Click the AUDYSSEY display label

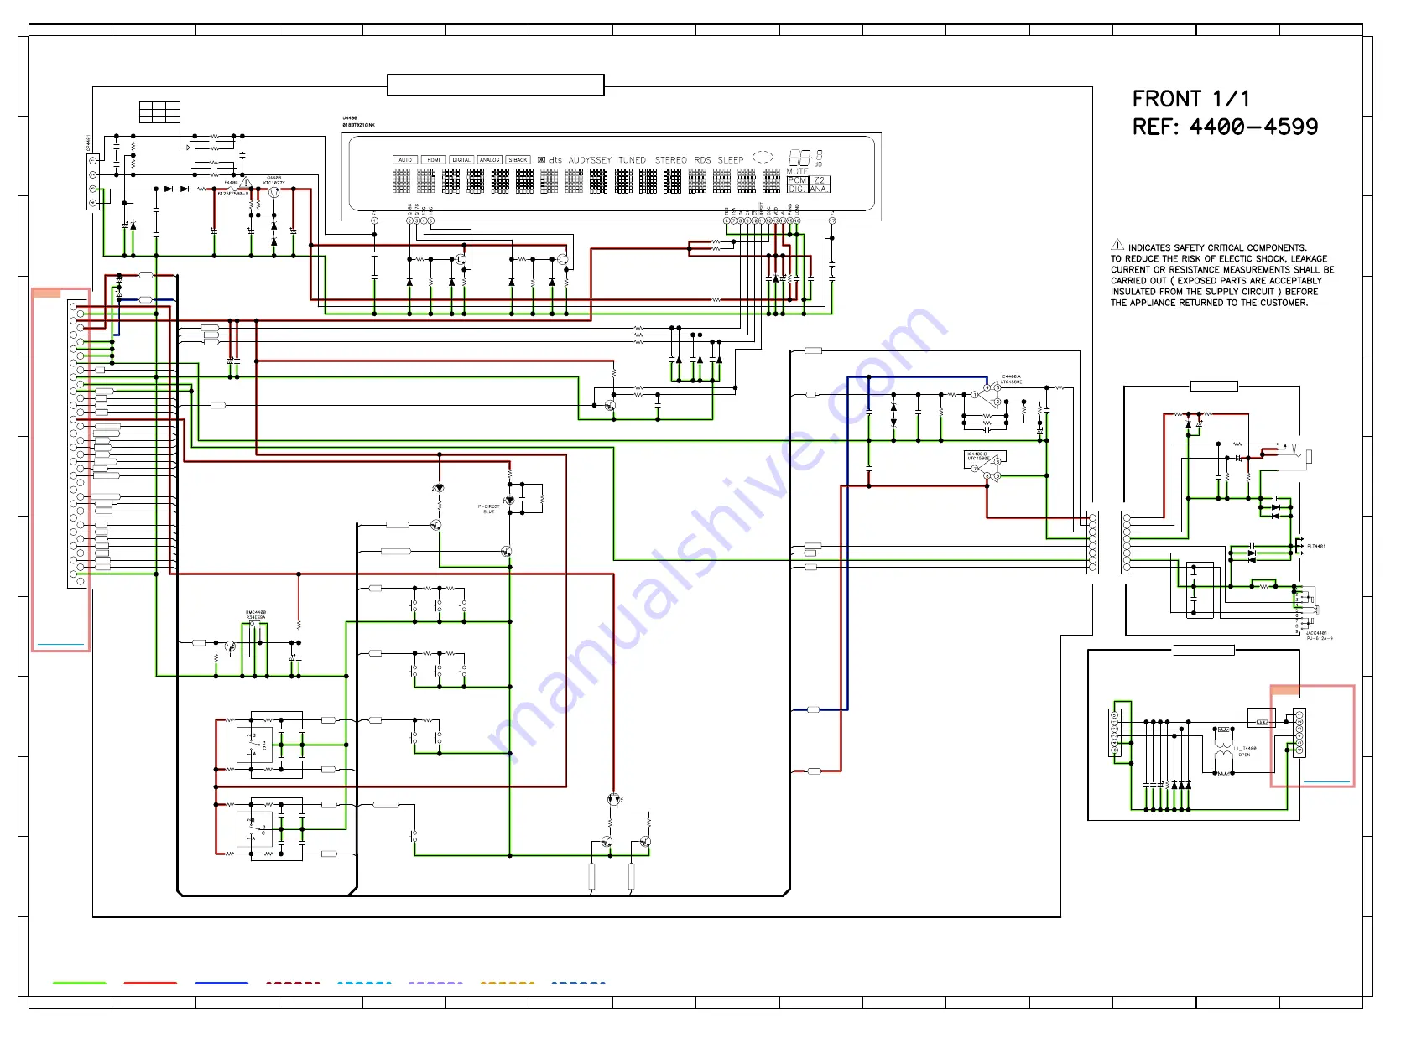[590, 159]
